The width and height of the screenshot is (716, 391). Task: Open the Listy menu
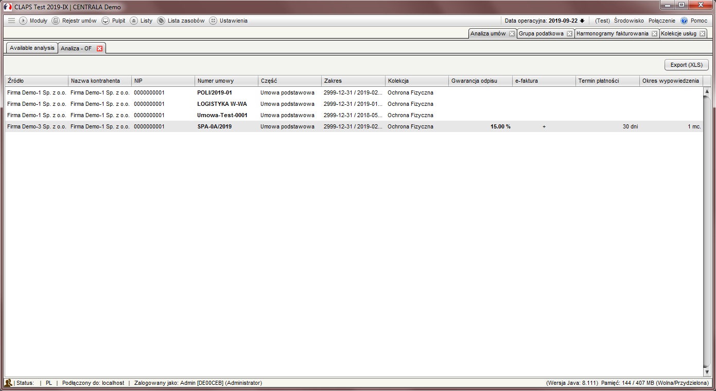(x=141, y=21)
